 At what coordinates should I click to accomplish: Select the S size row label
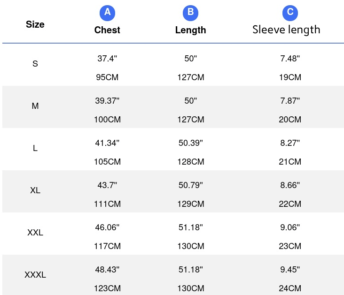click(x=35, y=64)
